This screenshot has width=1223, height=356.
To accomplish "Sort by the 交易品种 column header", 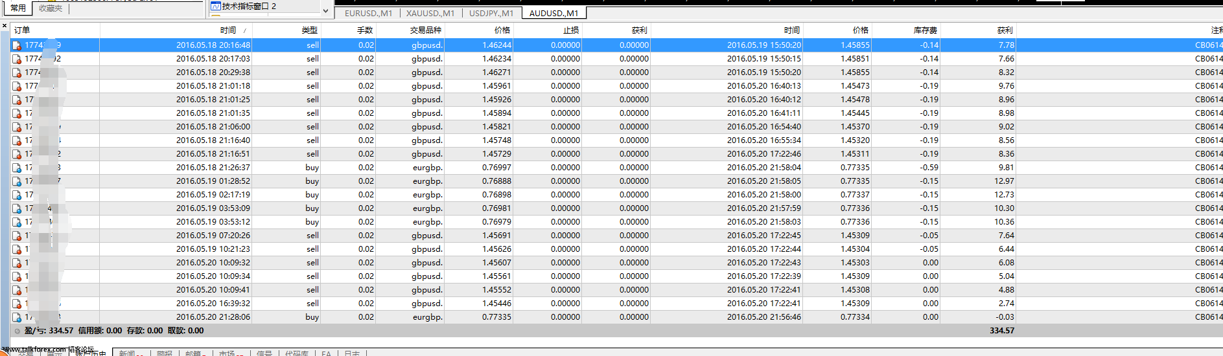I will (410, 30).
